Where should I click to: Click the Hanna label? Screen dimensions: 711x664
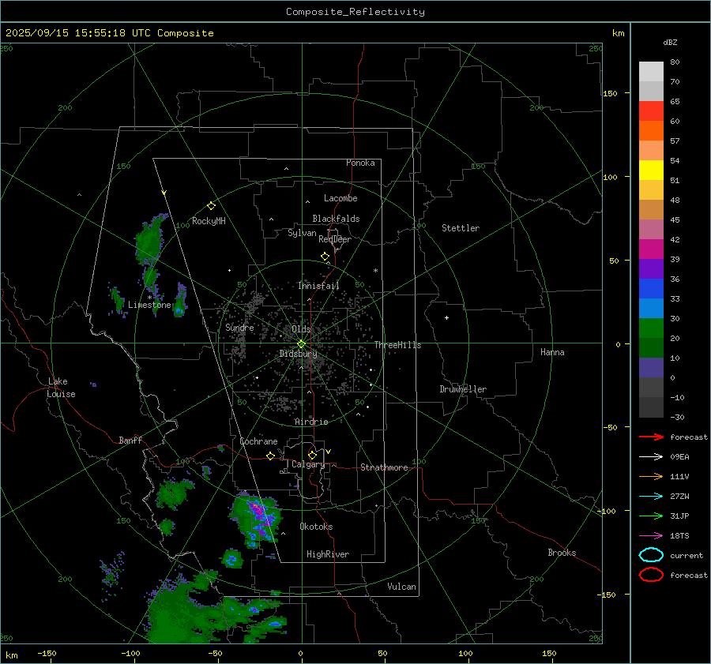coord(552,352)
